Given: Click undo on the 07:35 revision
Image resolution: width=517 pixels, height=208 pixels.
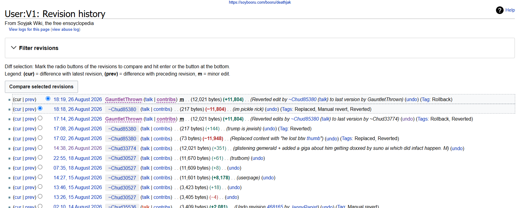Looking at the screenshot, I should point(234,168).
